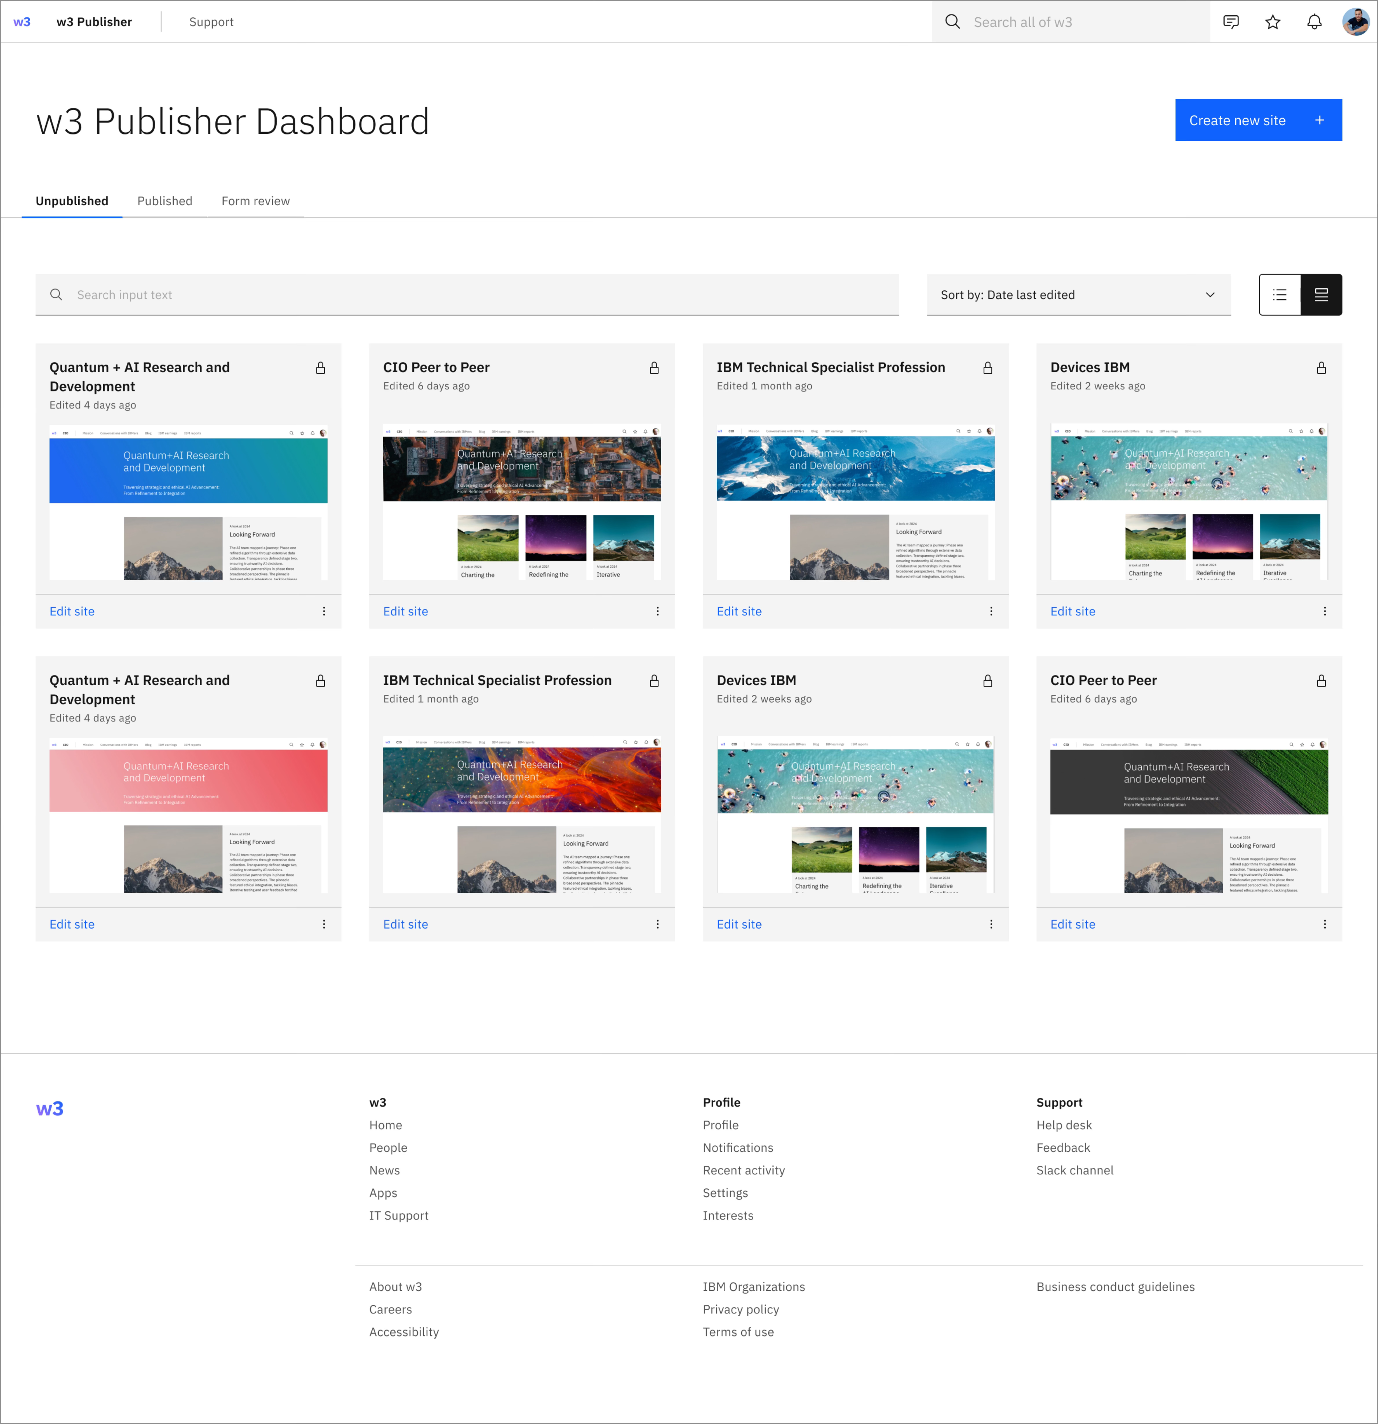The width and height of the screenshot is (1378, 1424).
Task: Click the Create new site button
Action: click(1258, 120)
